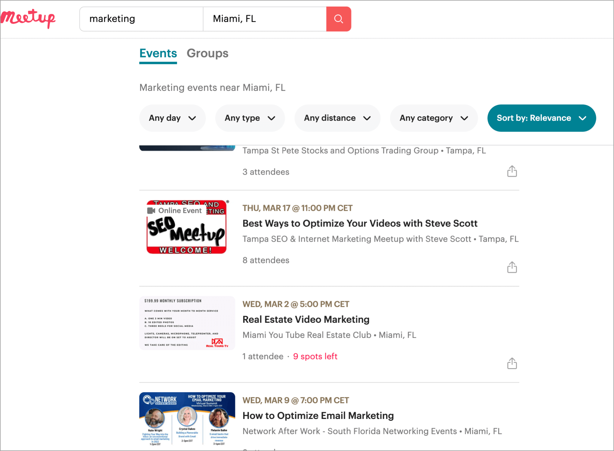Expand the Any distance filter
The image size is (614, 451).
click(x=337, y=118)
